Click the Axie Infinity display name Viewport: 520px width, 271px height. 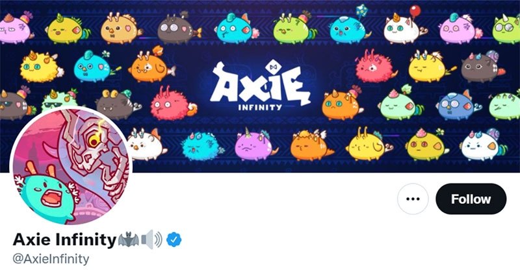tap(64, 239)
